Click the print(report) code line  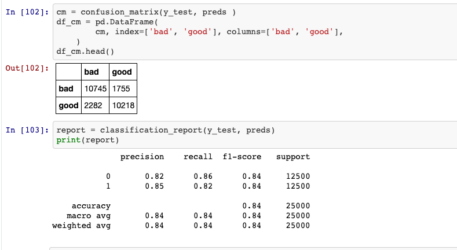87,140
